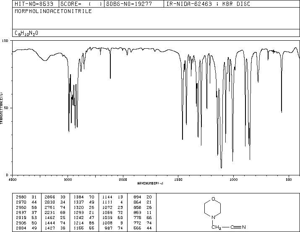Click the CH2 group in structure diagram
Screen dimensions: 300x232
[216, 227]
